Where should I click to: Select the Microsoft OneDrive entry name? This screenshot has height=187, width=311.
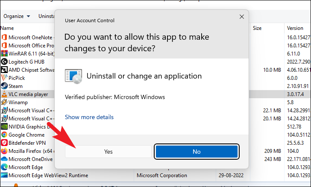31,159
